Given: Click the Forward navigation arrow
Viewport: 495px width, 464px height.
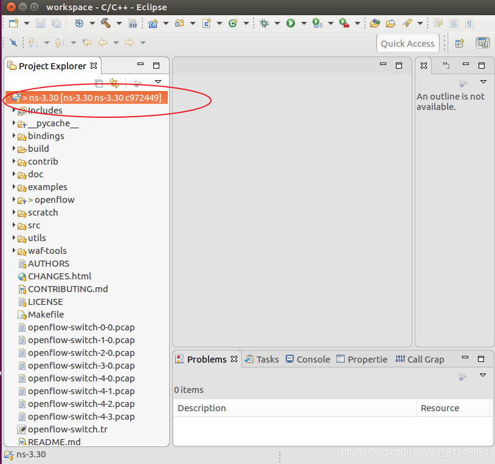Looking at the screenshot, I should (x=130, y=43).
